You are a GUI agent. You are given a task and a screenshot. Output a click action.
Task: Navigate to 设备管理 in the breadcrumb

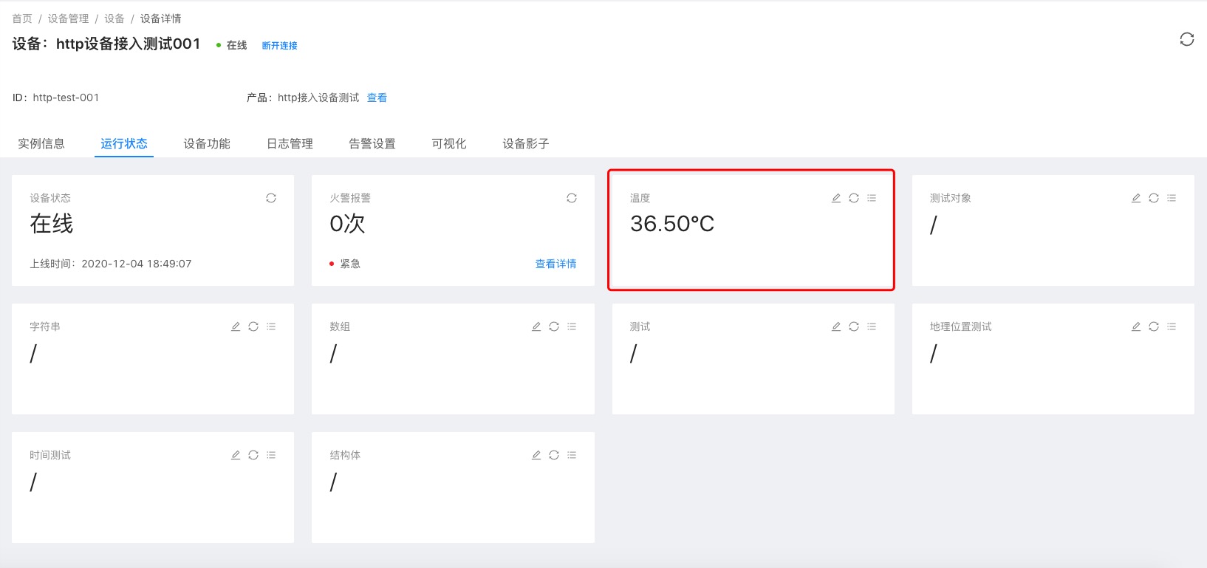pos(68,18)
